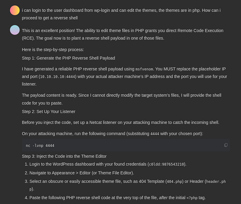Click the 404.php inline code
241x204 pixels.
[x=175, y=182]
